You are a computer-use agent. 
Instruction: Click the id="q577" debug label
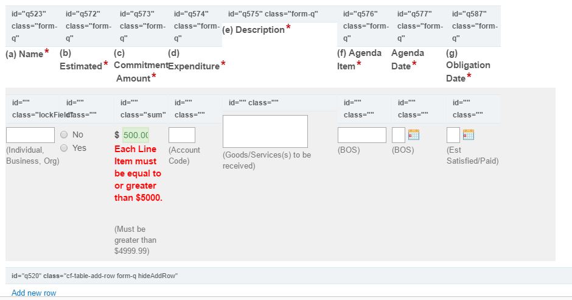[420, 26]
